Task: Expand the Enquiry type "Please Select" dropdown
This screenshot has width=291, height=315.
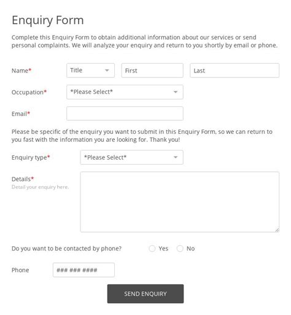Action: tap(132, 157)
